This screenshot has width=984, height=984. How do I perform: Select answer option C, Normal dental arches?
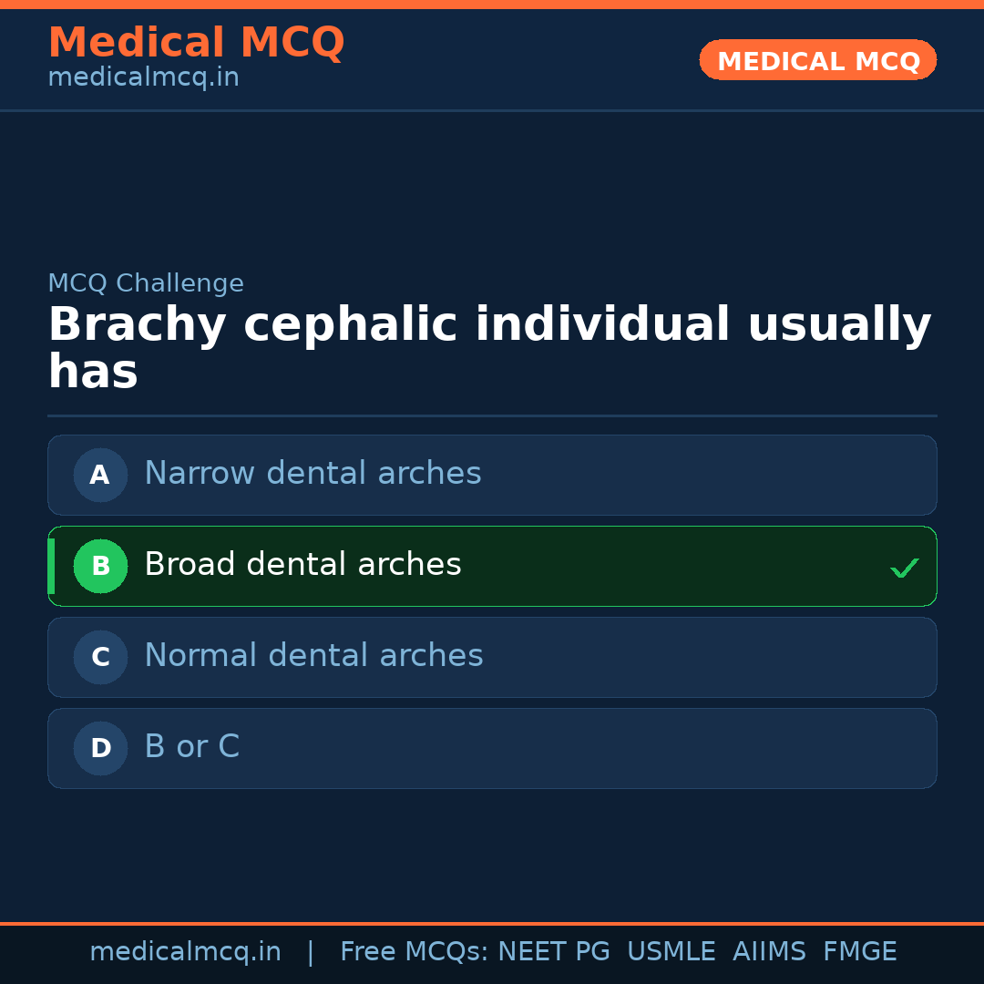tap(492, 657)
